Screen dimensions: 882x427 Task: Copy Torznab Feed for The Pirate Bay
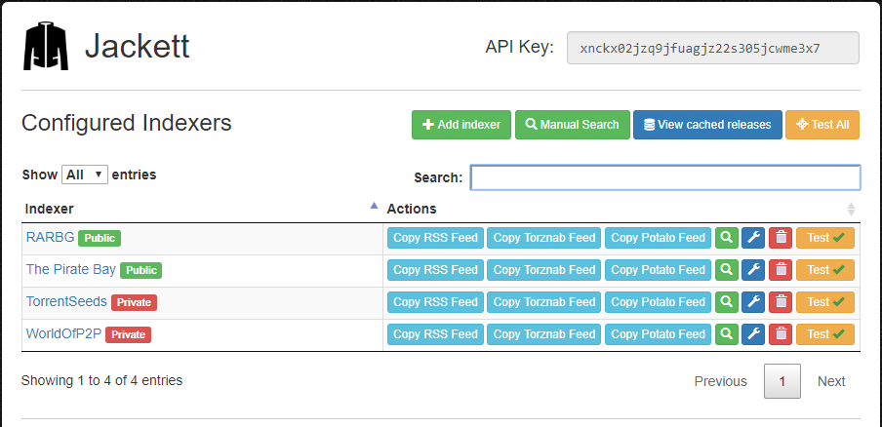pos(544,270)
